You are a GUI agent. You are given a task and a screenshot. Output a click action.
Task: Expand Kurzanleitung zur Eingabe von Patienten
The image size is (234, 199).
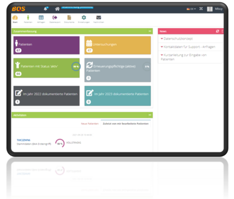[184, 57]
